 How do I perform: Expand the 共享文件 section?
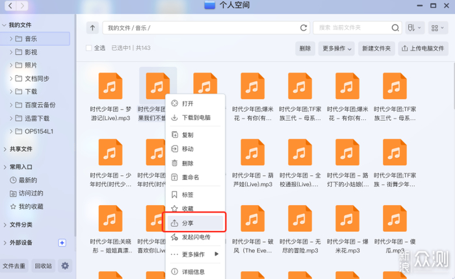pos(5,149)
